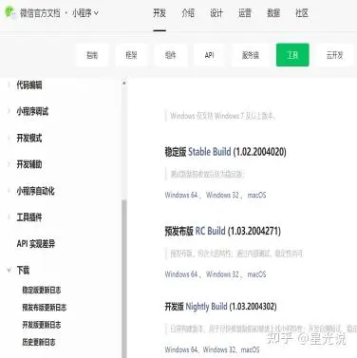Viewport: 357px width, 358px height.
Task: Open the API 实现差异 sidebar page
Action: [x=36, y=244]
